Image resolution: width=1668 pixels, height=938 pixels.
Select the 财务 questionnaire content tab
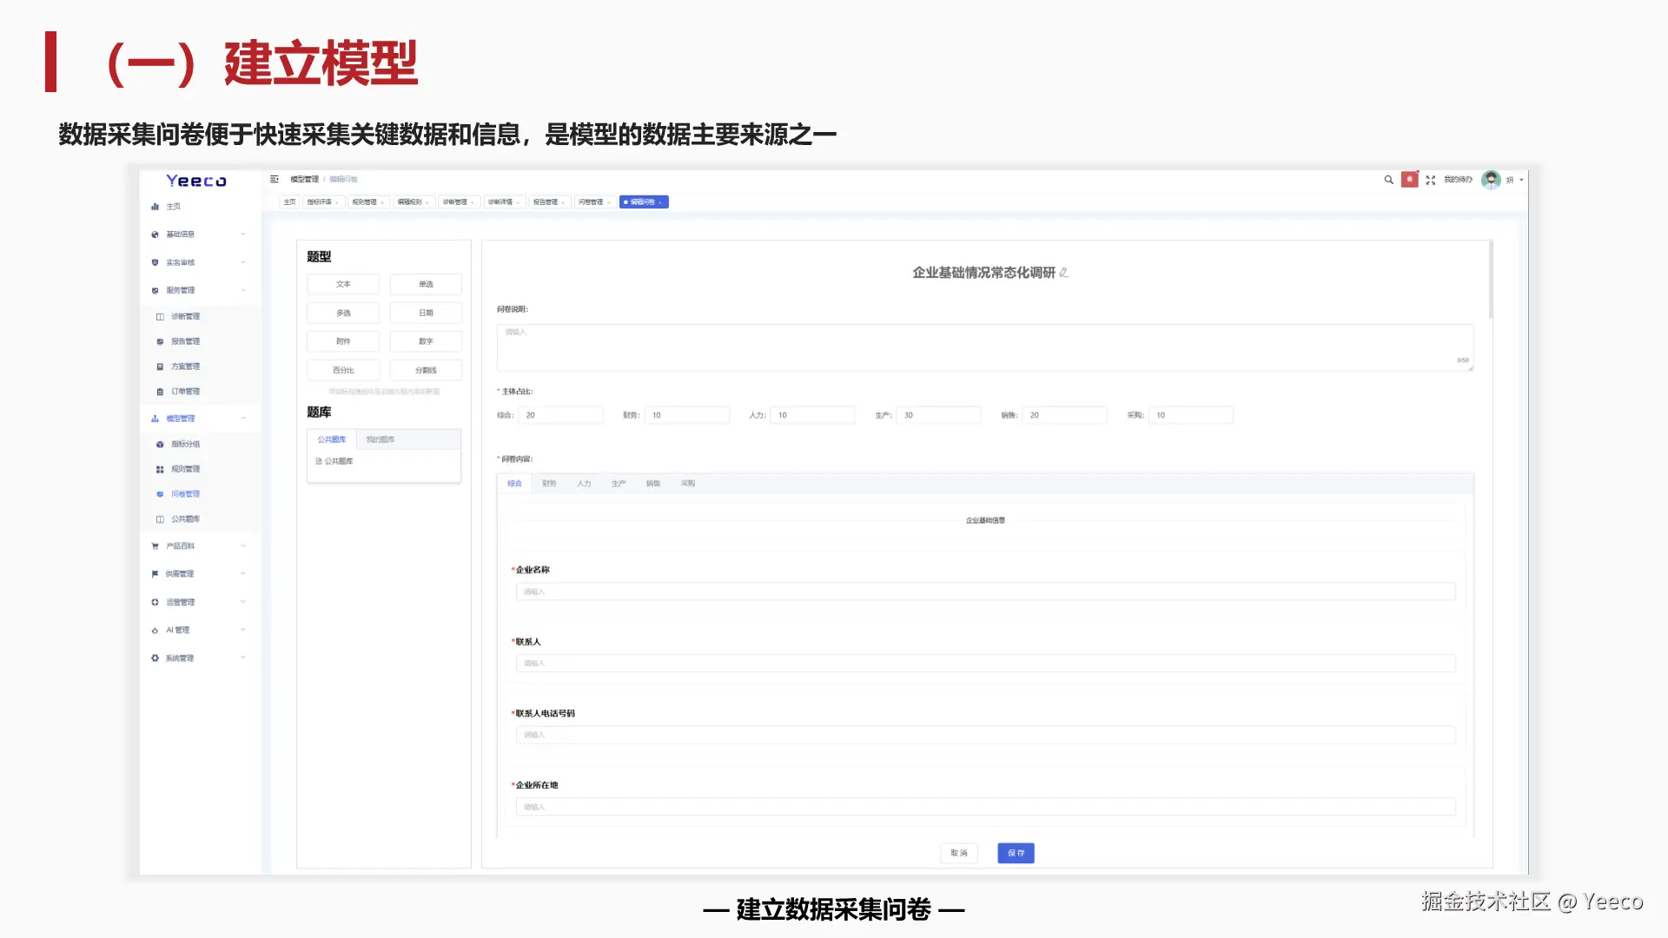549,484
